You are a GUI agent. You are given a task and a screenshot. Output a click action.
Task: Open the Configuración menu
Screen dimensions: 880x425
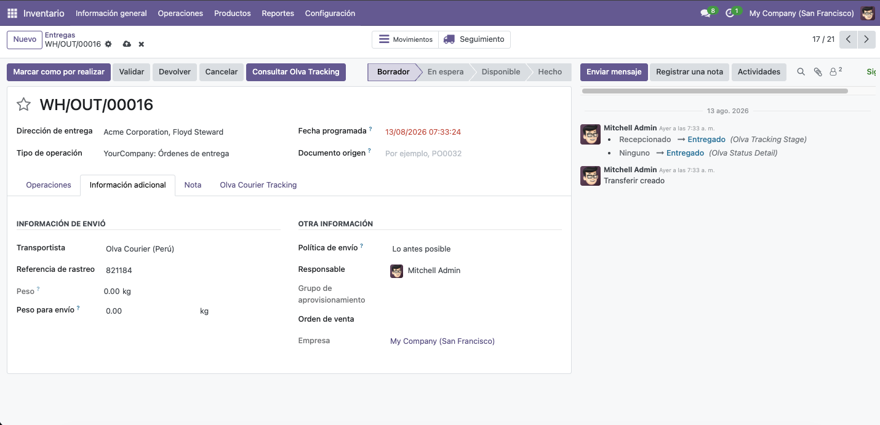point(330,13)
